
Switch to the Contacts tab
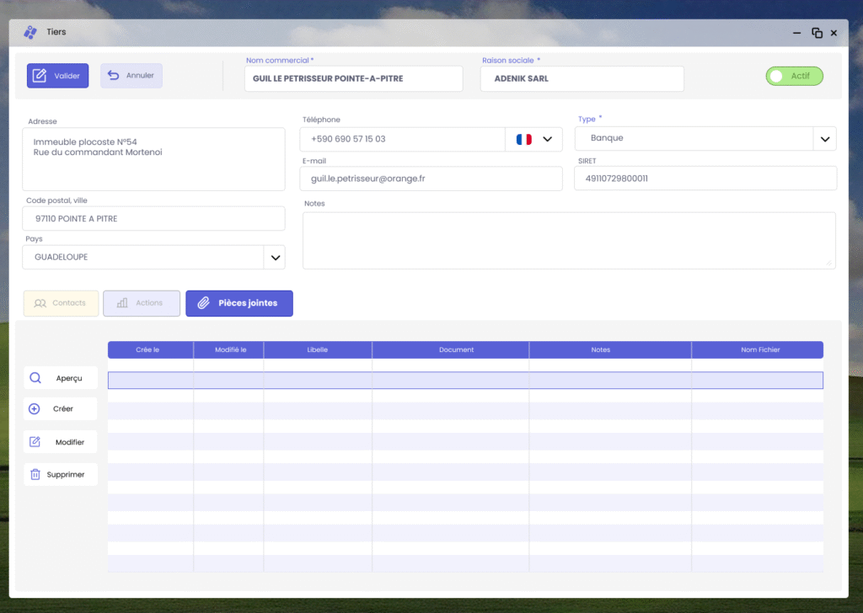tap(61, 303)
